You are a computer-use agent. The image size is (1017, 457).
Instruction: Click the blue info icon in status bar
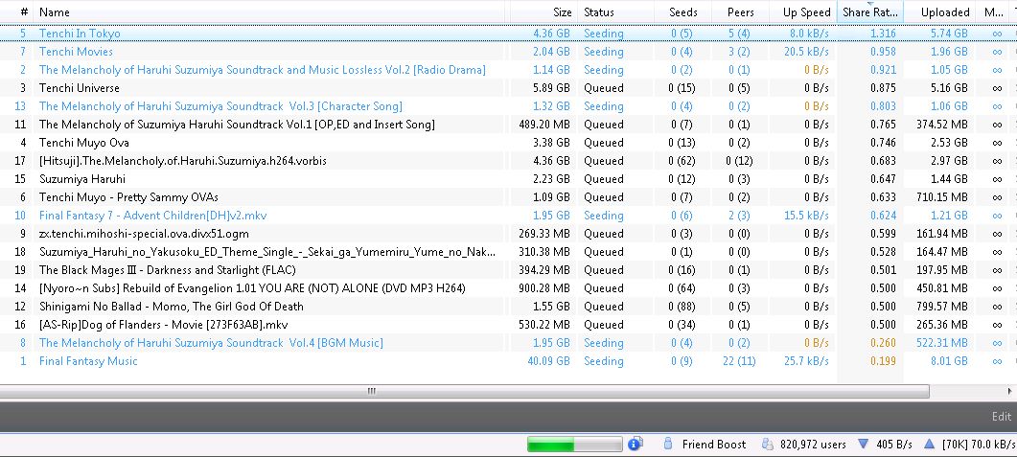click(x=635, y=444)
